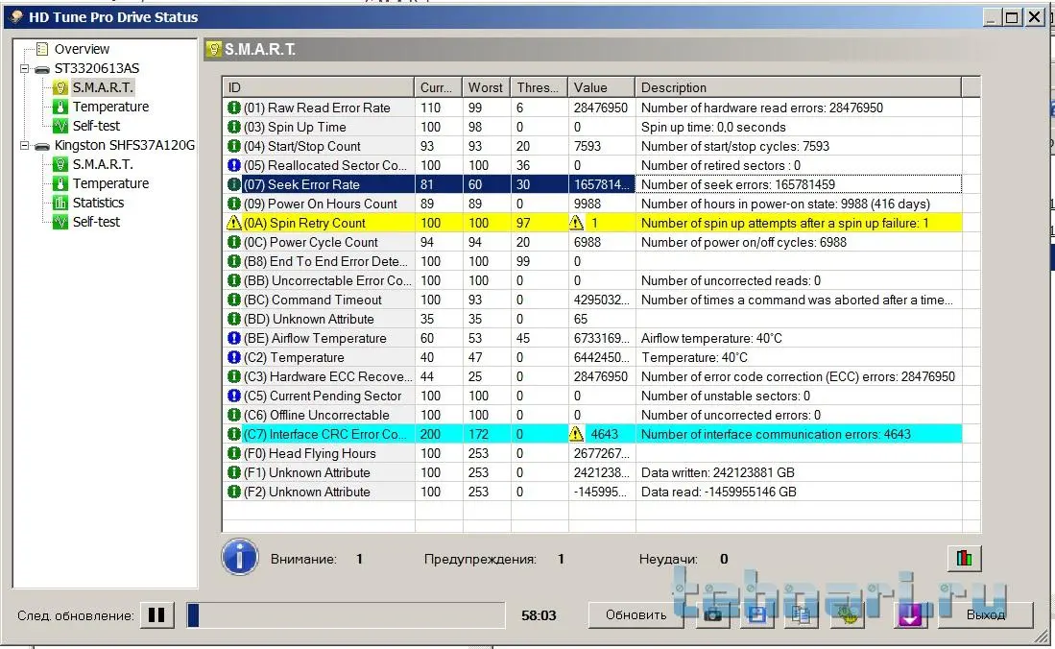This screenshot has width=1055, height=649.
Task: Click the copy documents icon
Action: [802, 614]
